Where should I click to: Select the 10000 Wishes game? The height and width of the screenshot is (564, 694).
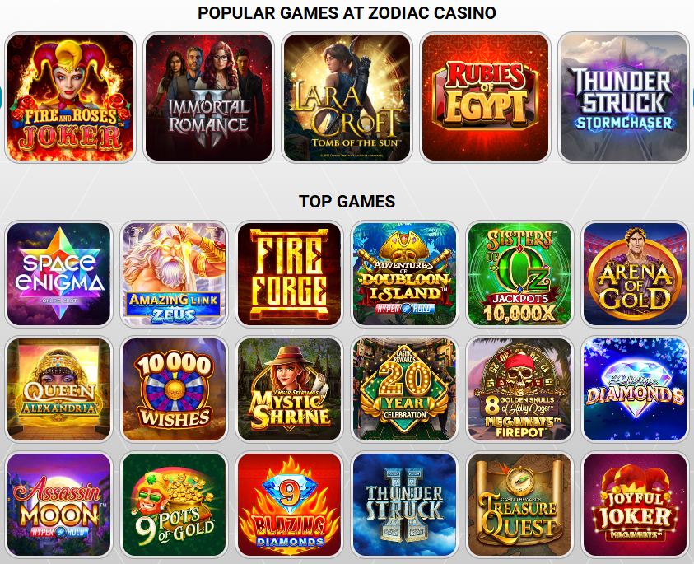pyautogui.click(x=174, y=389)
